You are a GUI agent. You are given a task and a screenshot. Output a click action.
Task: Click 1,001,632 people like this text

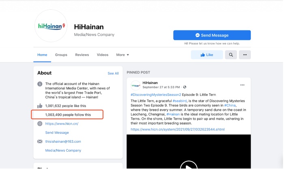click(x=66, y=106)
